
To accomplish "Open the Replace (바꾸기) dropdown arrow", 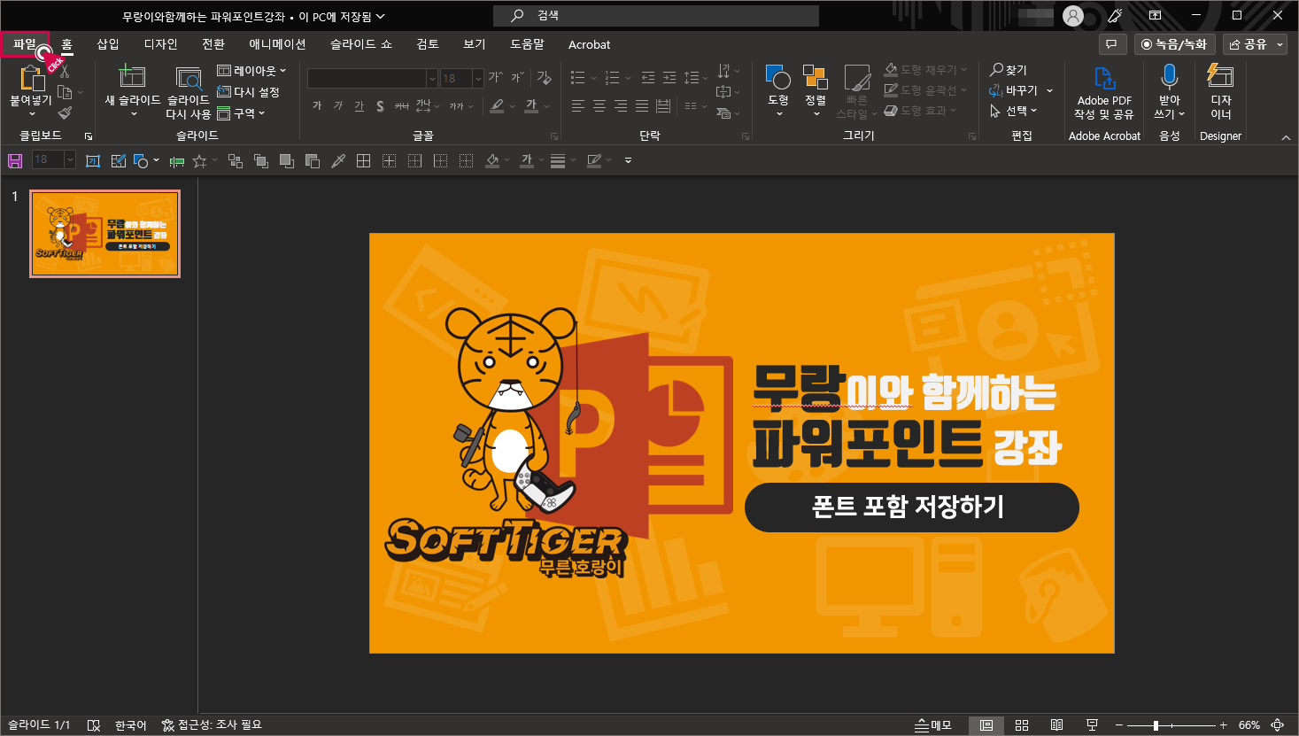I will point(1050,90).
